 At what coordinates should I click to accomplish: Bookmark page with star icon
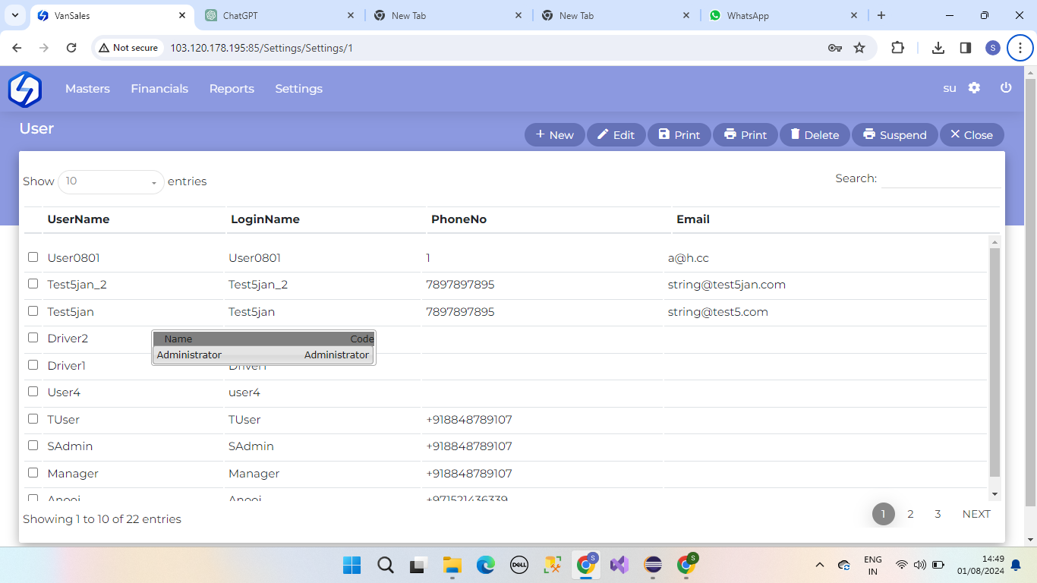[859, 48]
